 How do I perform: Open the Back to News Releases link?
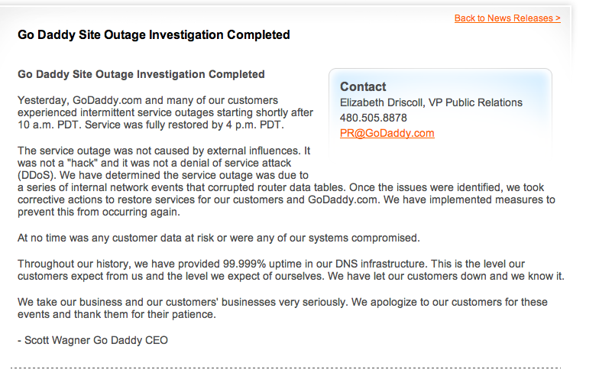click(x=507, y=18)
